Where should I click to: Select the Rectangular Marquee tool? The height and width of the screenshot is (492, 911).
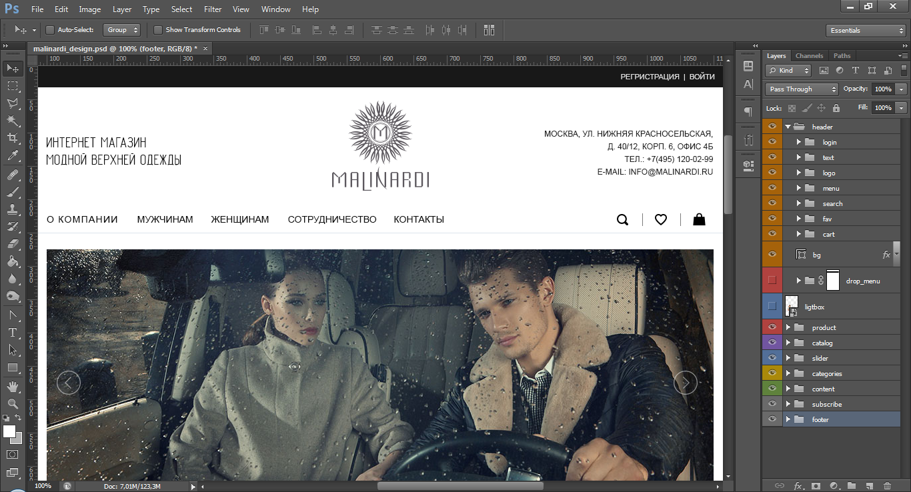(x=13, y=86)
